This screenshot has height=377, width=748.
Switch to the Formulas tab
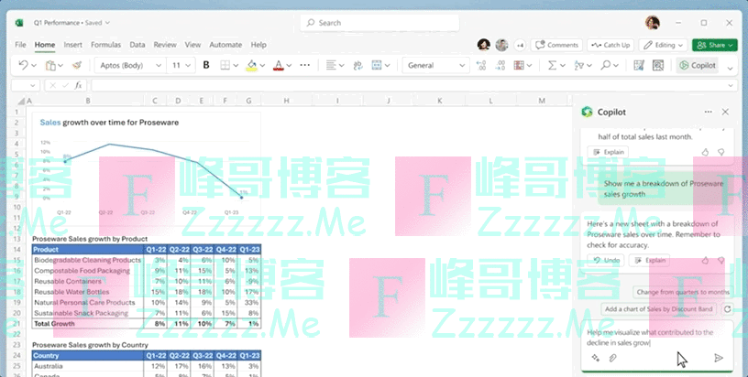coord(106,45)
